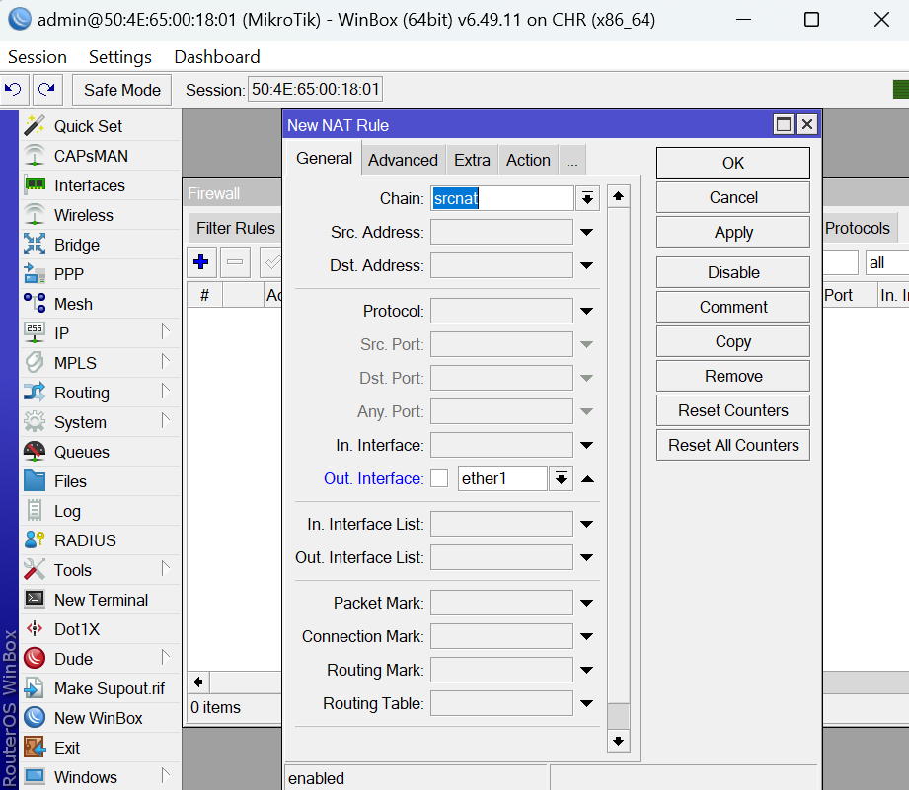909x790 pixels.
Task: Open the Settings menu
Action: [x=120, y=57]
